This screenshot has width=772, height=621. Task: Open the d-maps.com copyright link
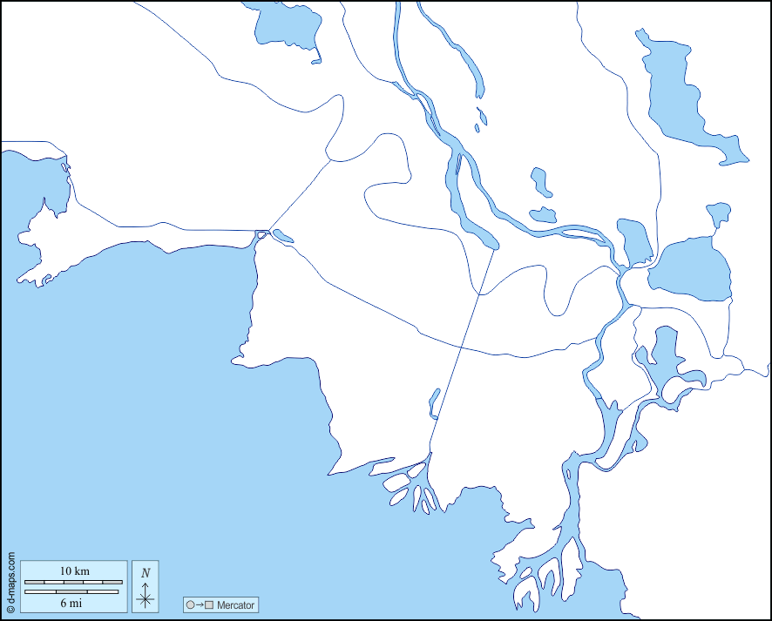click(x=10, y=583)
